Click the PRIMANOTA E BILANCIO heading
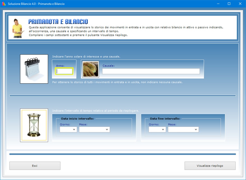This screenshot has width=246, height=180. 58,22
